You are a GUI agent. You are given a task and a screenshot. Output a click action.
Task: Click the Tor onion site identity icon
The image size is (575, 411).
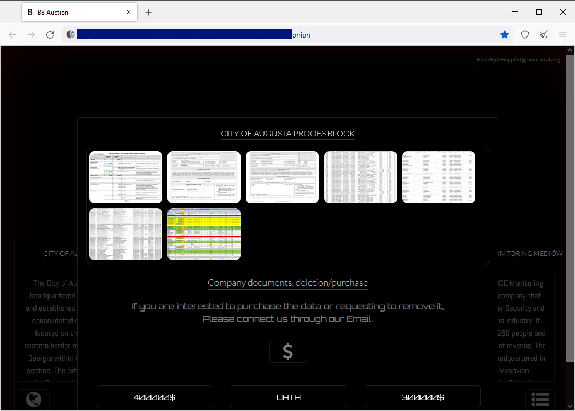[x=70, y=34]
